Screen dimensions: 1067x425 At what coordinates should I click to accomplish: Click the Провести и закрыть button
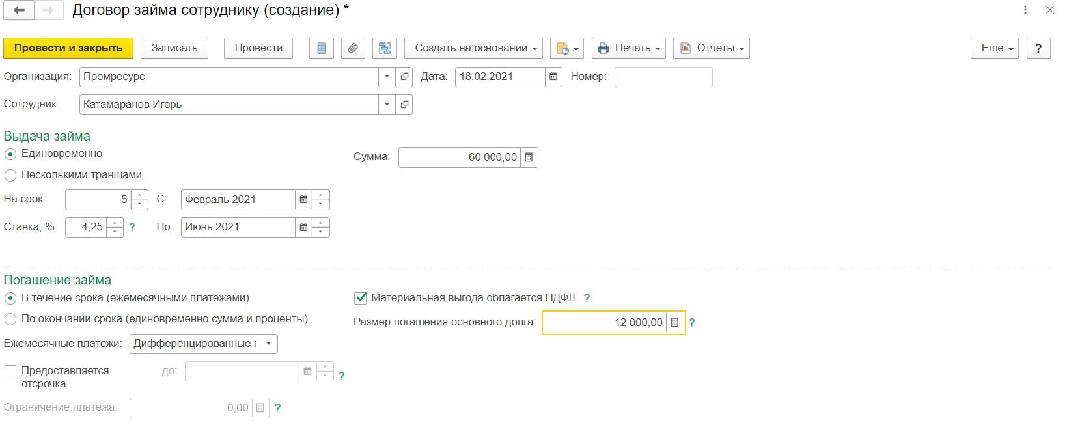(x=68, y=48)
